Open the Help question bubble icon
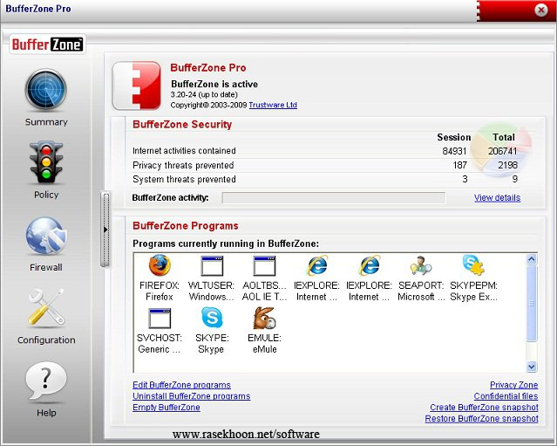This screenshot has width=557, height=446. pos(46,381)
